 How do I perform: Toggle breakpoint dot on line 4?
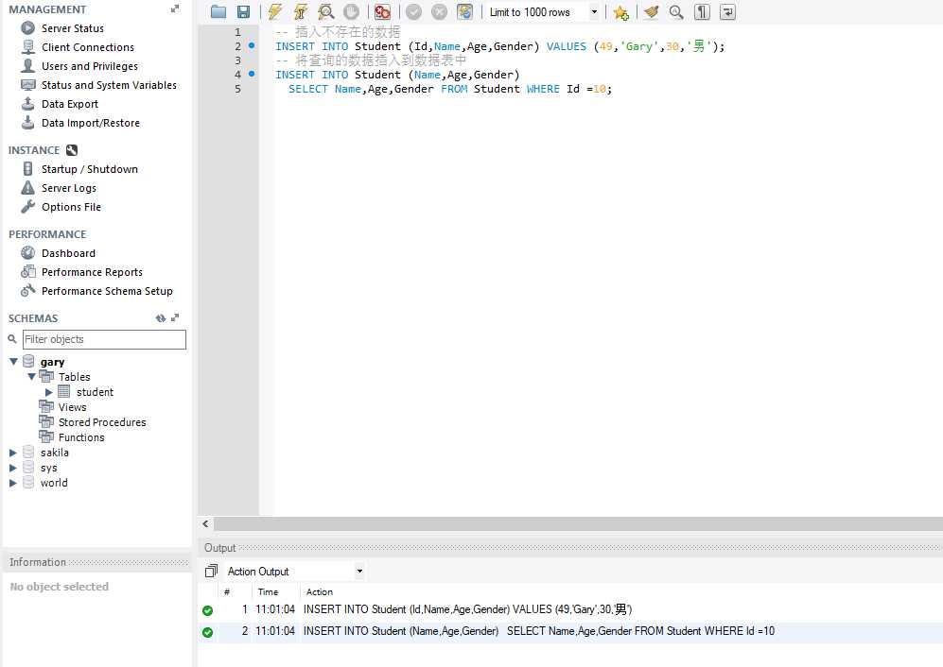252,74
